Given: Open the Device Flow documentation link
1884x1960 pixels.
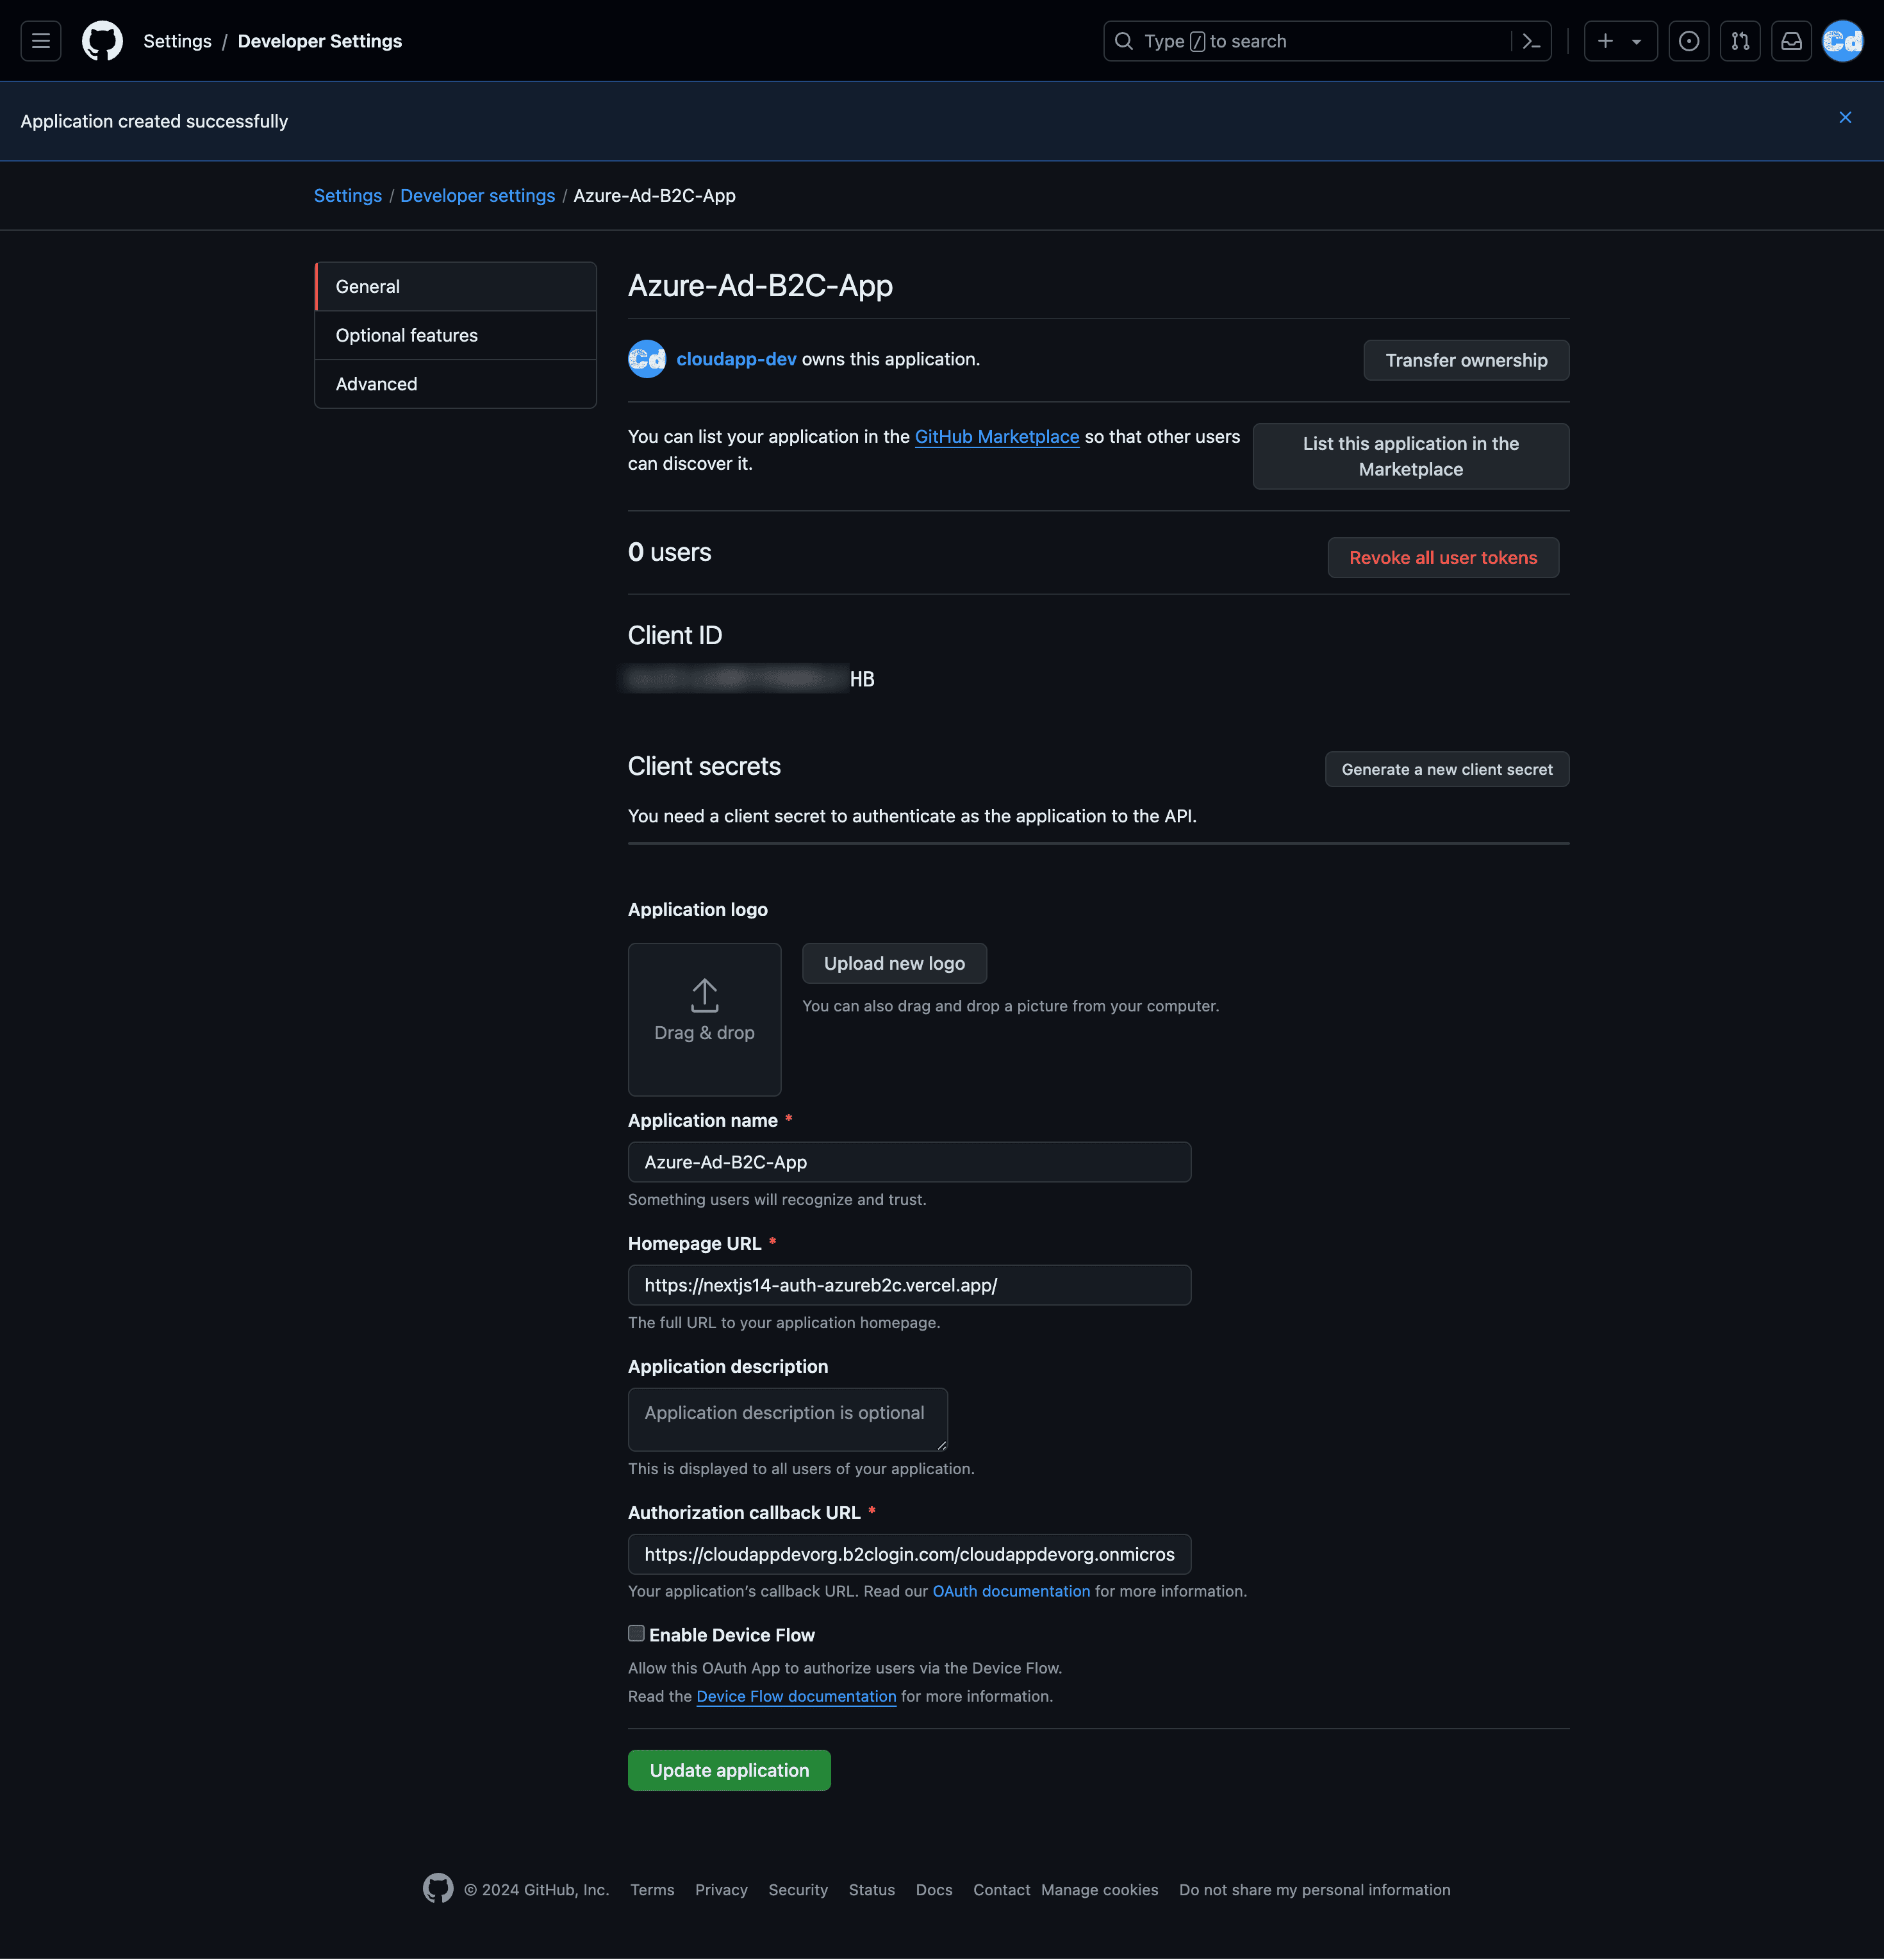Looking at the screenshot, I should click(796, 1696).
